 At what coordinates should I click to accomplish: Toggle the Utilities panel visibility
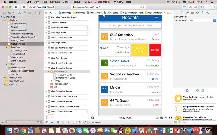pos(213,7)
